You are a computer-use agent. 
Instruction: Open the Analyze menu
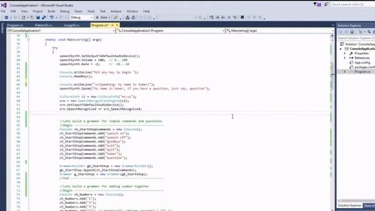click(x=116, y=11)
